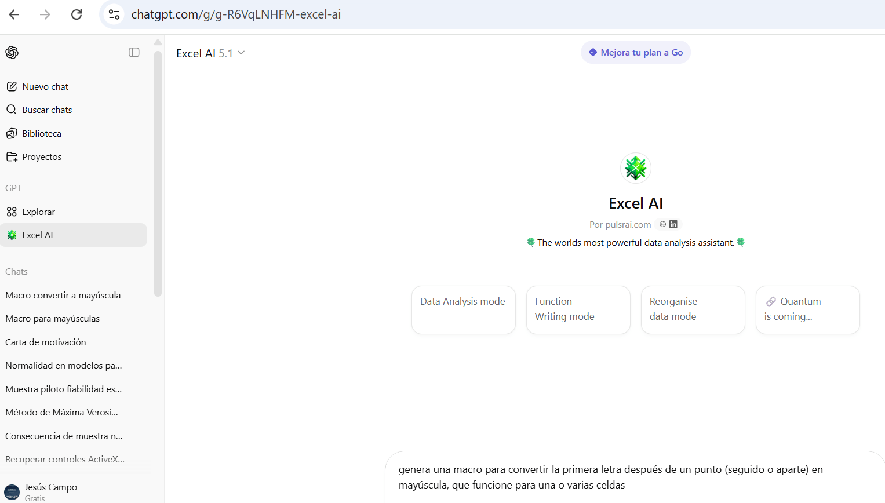The width and height of the screenshot is (885, 503).
Task: Open Buscar chats search
Action: pyautogui.click(x=47, y=110)
